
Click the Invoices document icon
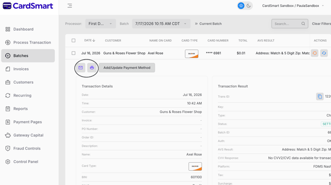[x=8, y=69]
